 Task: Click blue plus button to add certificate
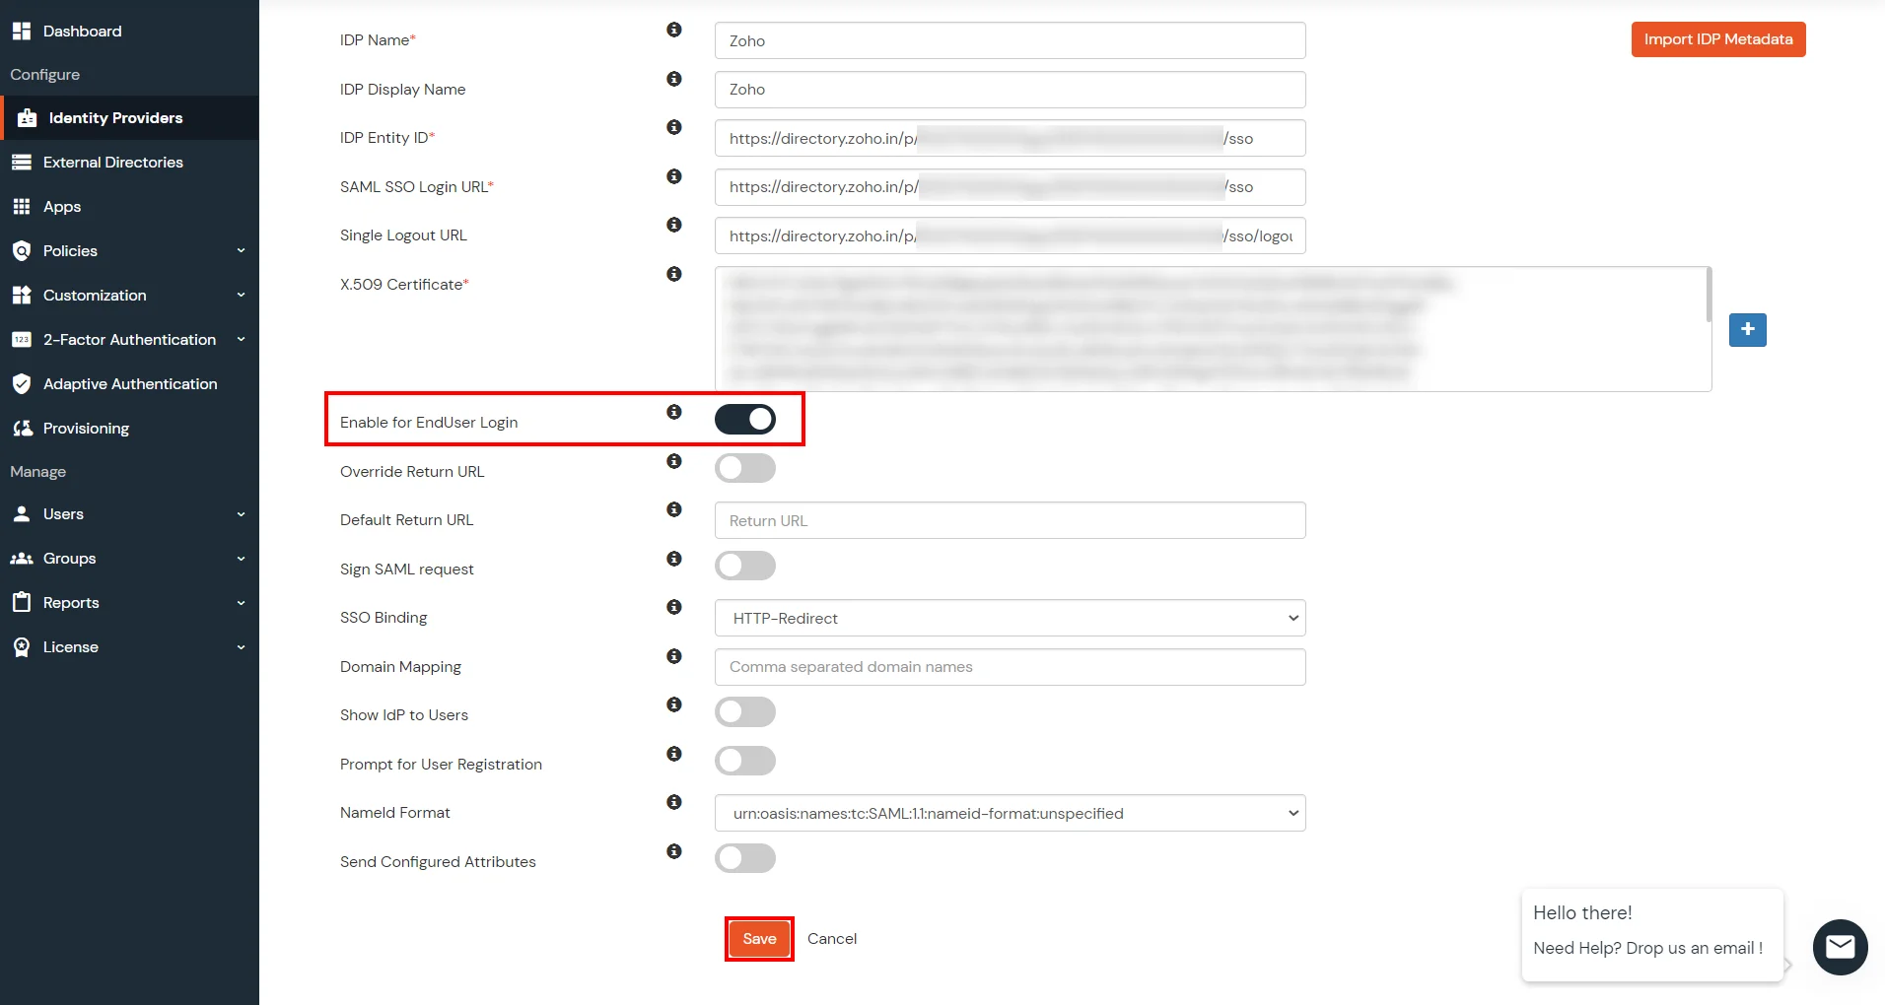pyautogui.click(x=1747, y=329)
